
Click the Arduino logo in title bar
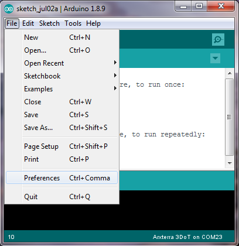tap(9, 9)
